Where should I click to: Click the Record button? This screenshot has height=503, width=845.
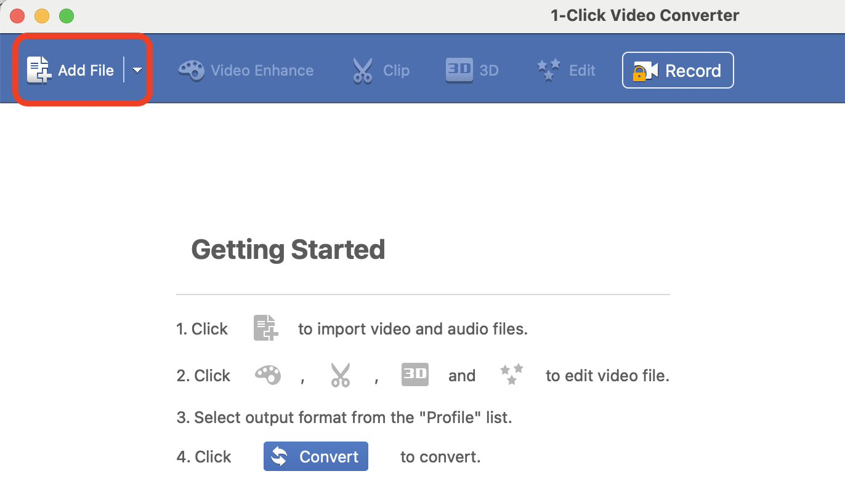[x=677, y=70]
